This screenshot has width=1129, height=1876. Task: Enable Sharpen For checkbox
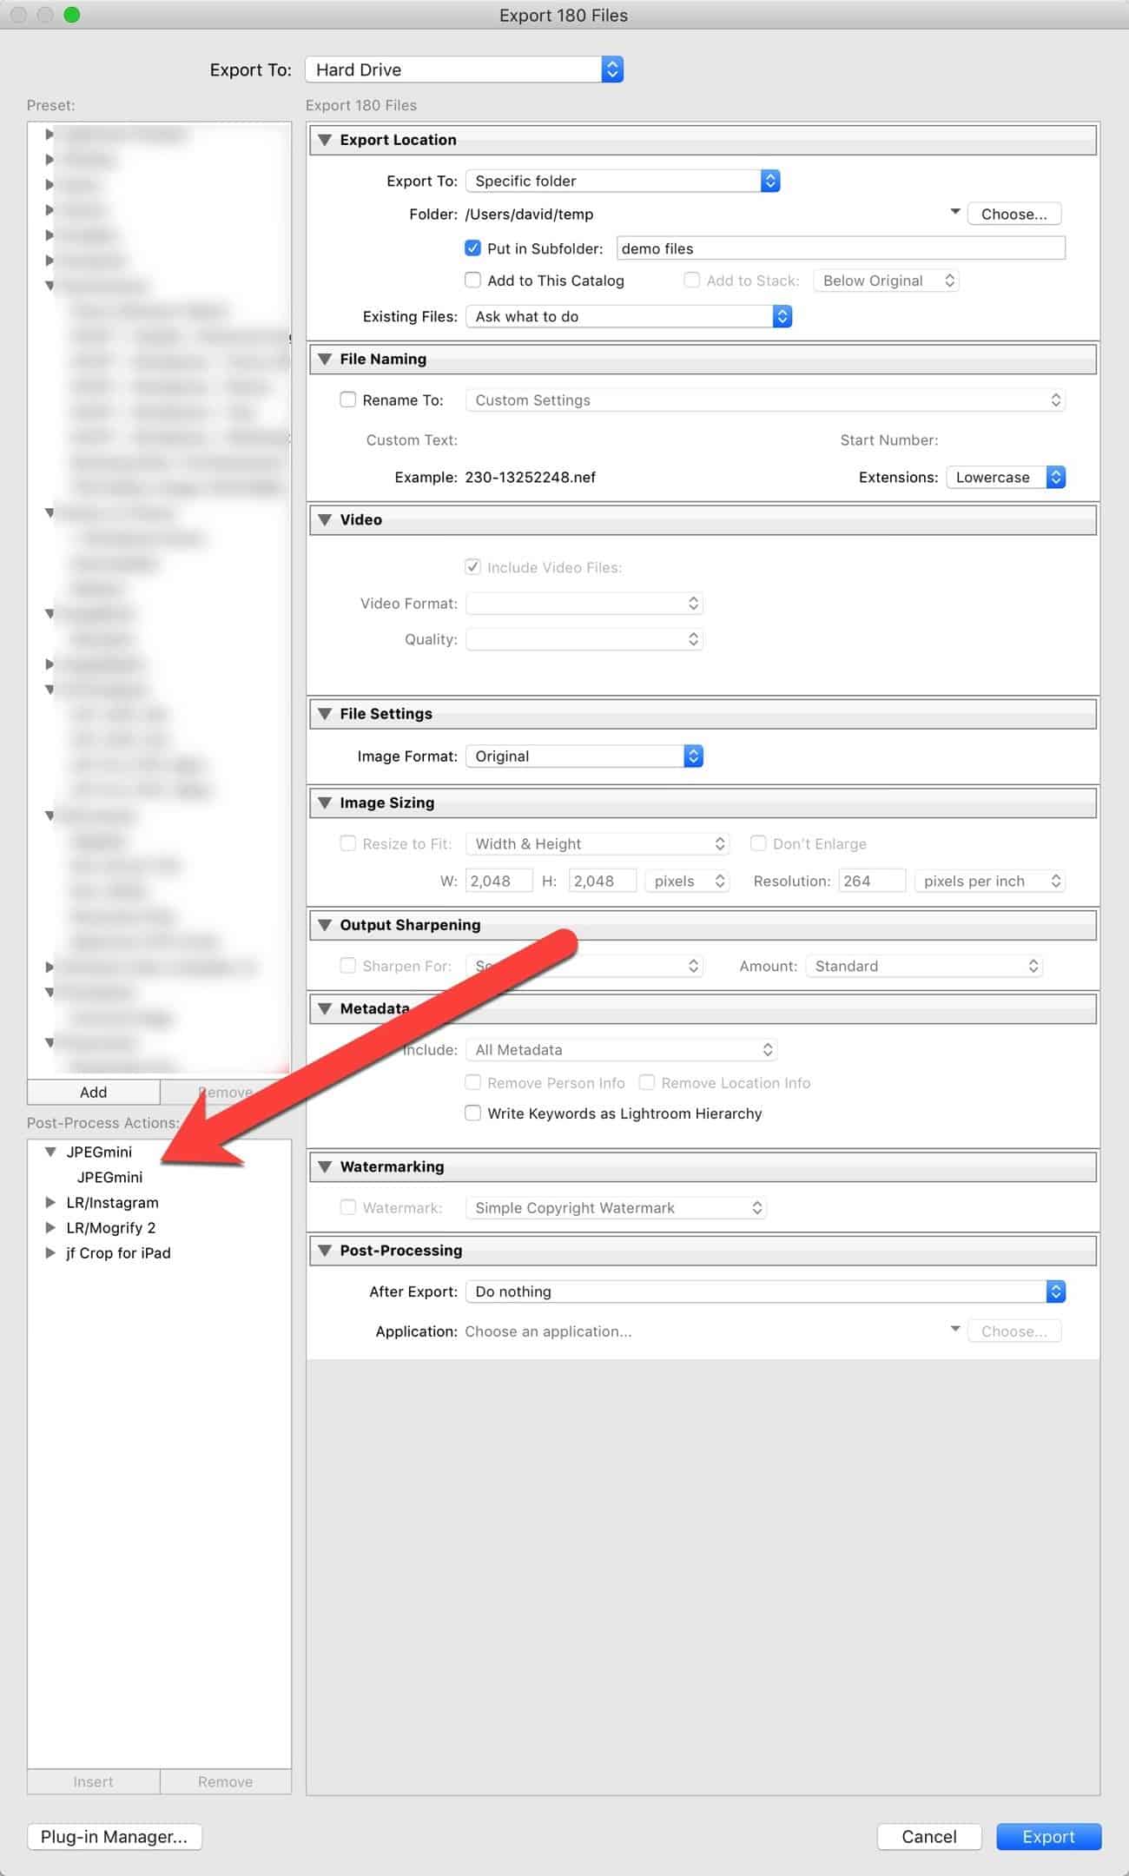[x=347, y=966]
